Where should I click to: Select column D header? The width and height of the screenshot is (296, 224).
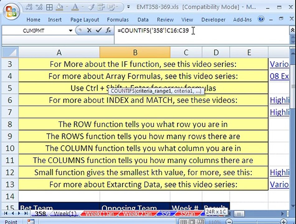point(216,52)
